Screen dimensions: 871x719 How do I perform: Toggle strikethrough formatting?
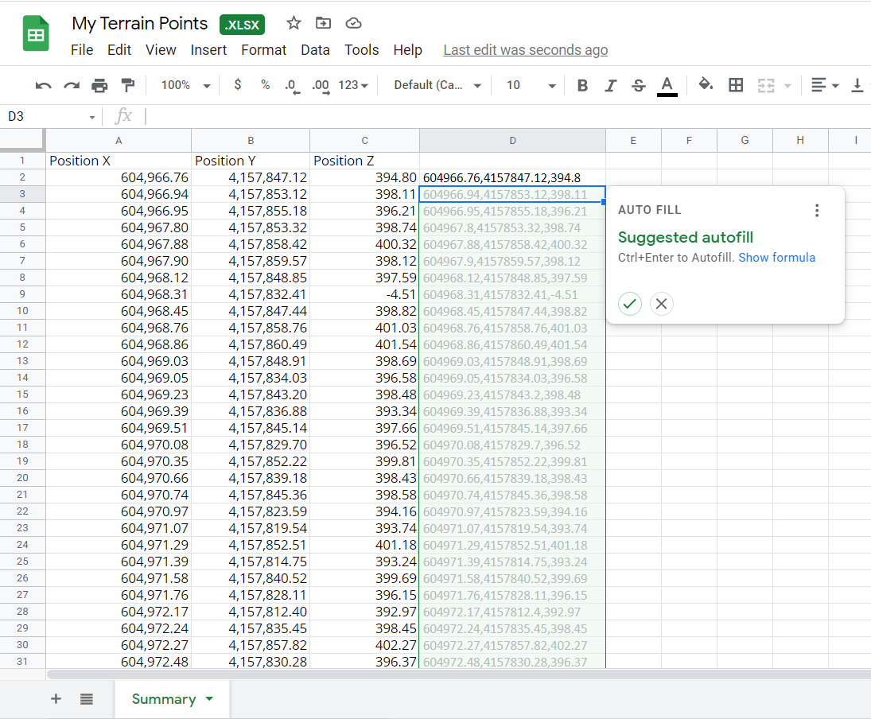coord(639,86)
